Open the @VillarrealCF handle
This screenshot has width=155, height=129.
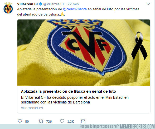pyautogui.click(x=54, y=4)
